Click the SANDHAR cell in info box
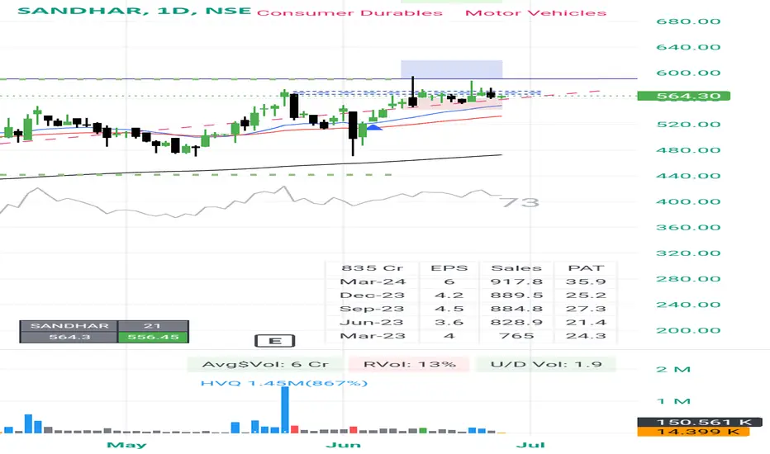 point(69,326)
